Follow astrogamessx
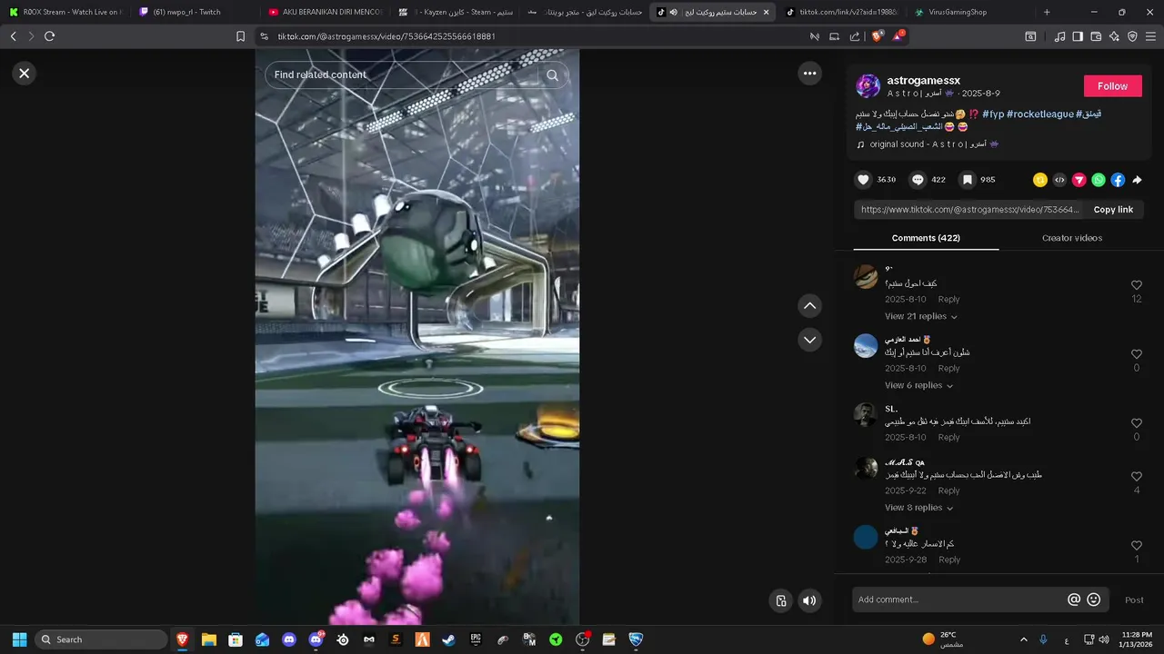Viewport: 1164px width, 654px height. (1112, 86)
